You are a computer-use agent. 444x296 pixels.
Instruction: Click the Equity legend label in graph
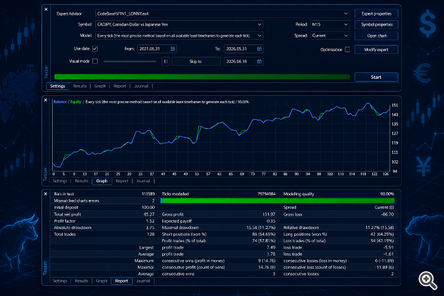76,102
